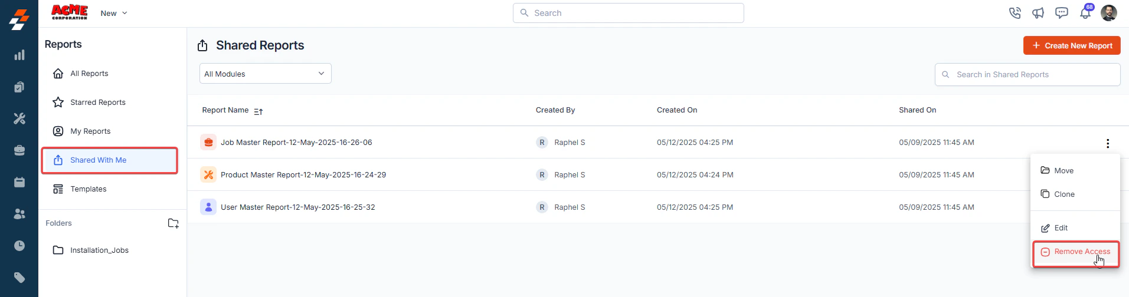Image resolution: width=1129 pixels, height=297 pixels.
Task: Open Templates section
Action: pos(89,189)
